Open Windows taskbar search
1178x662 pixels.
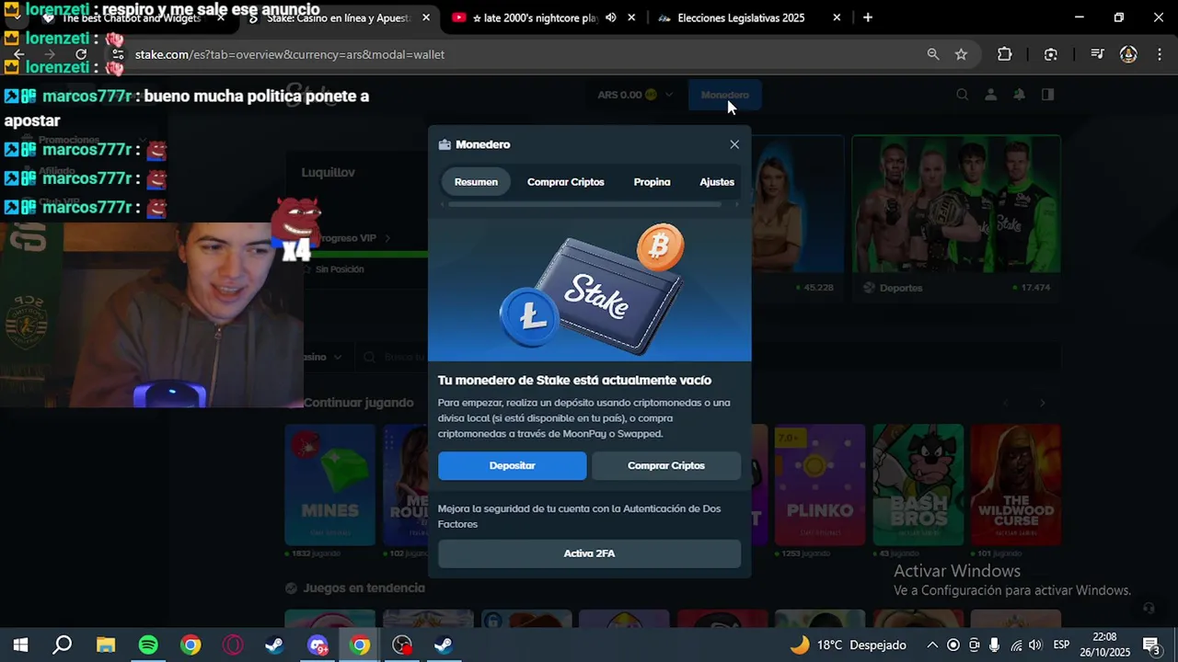click(63, 645)
